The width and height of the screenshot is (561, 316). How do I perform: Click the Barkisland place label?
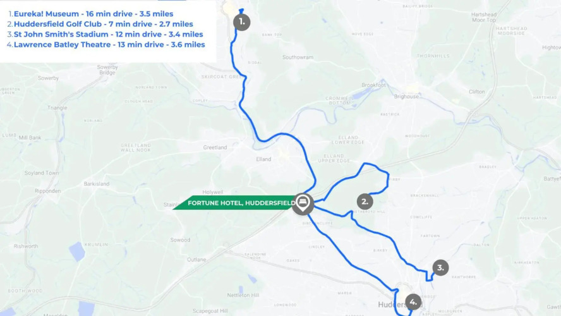(x=97, y=184)
